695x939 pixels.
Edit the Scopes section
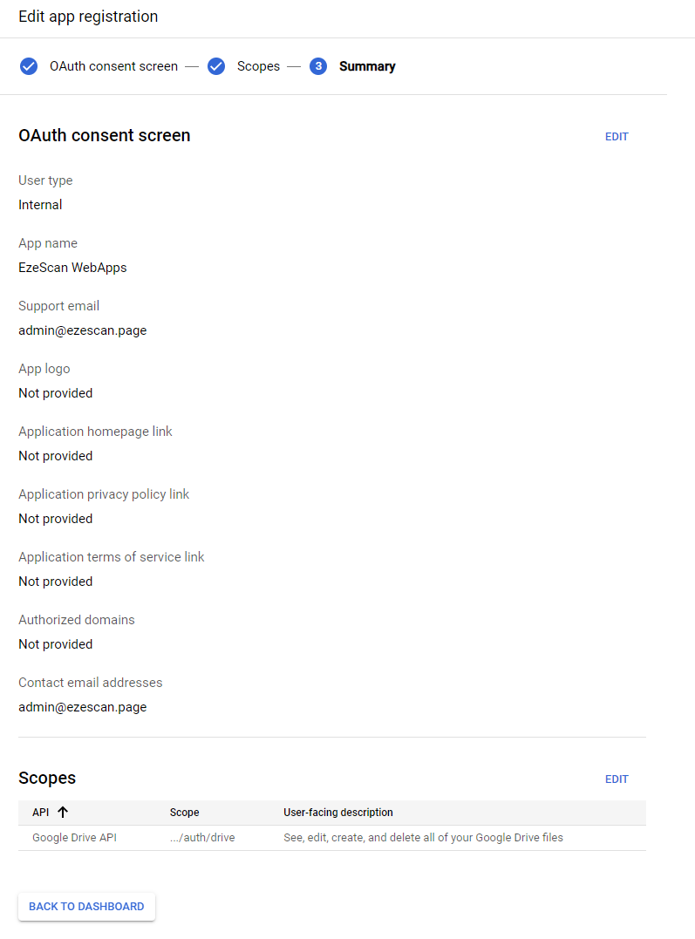coord(617,779)
